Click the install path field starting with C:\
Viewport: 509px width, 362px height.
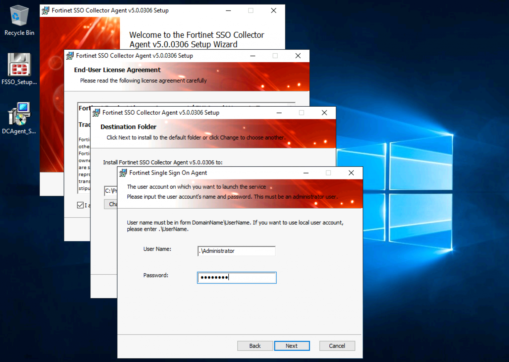111,191
